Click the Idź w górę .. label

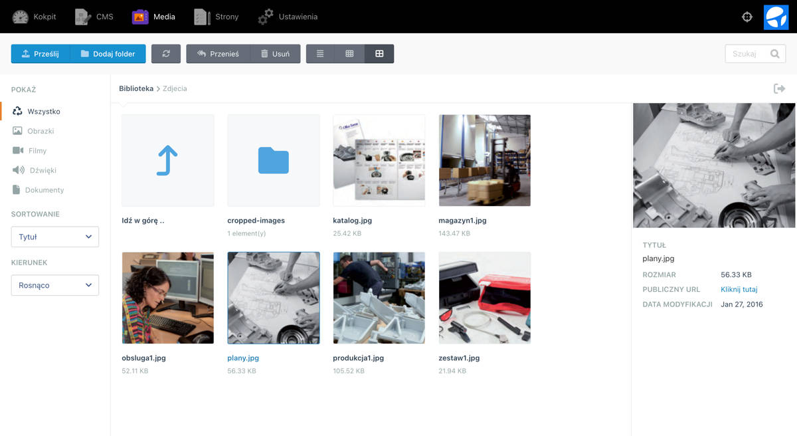tap(143, 220)
